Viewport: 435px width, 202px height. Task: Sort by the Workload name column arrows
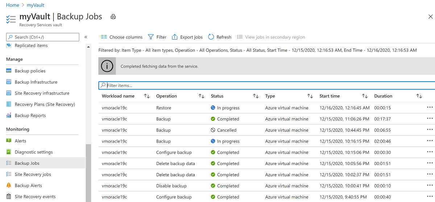coord(146,96)
